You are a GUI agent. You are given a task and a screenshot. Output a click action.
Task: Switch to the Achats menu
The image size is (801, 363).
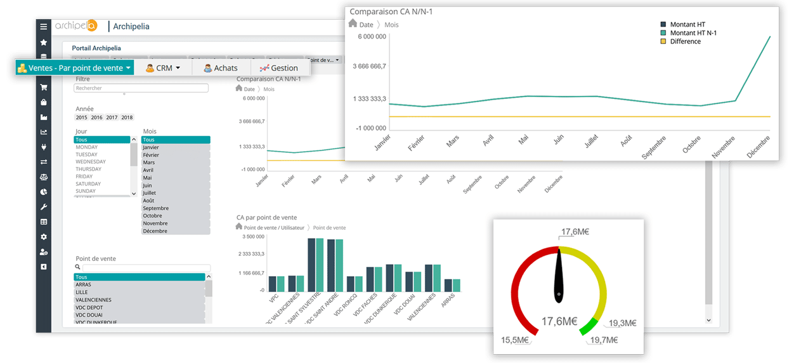click(x=220, y=68)
